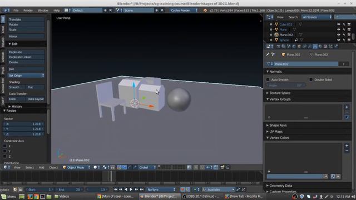
Task: Open the Constraints properties tab icon
Action: (x=304, y=47)
